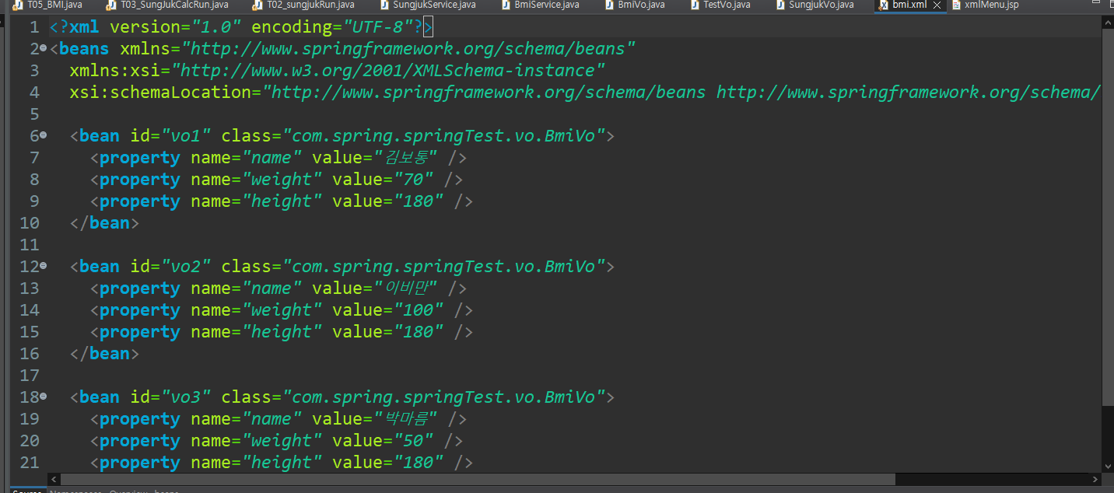Viewport: 1114px width, 493px height.
Task: Click the horizontal scrollbar right arrow
Action: tap(1095, 479)
